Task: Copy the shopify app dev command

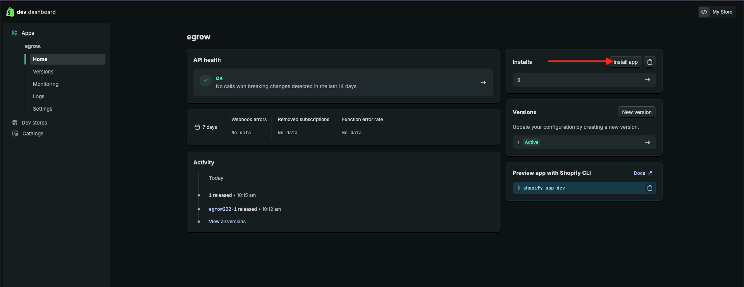Action: [x=650, y=188]
